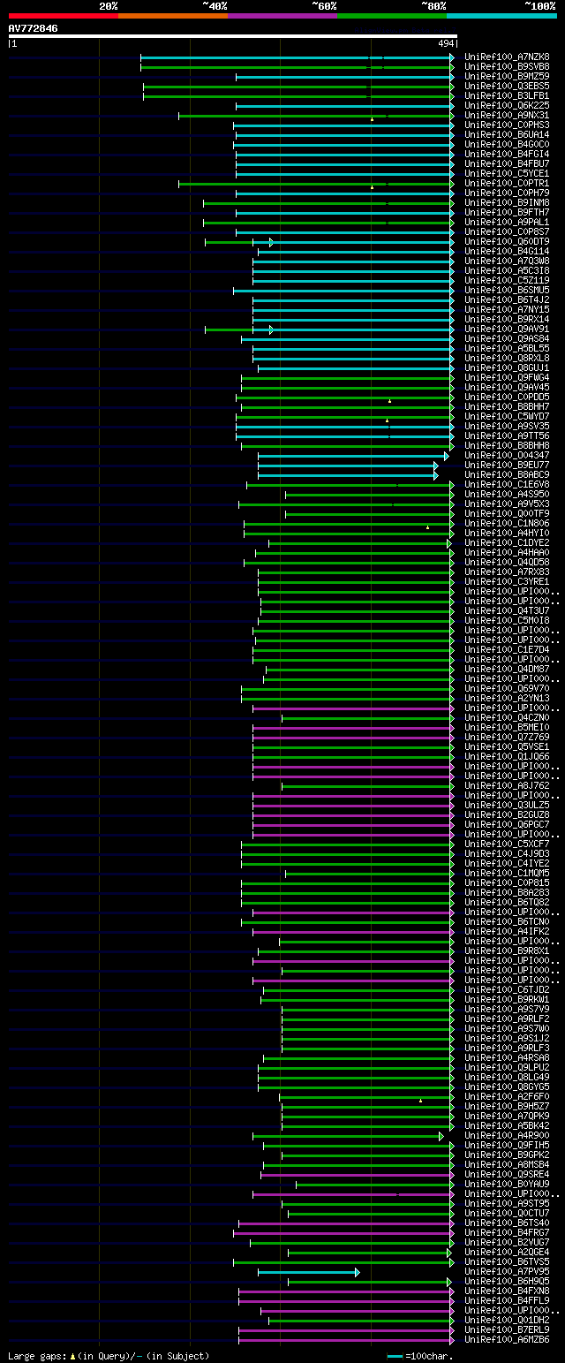Screen dimensions: 565x1363
Task: Click the green ~80% identity legend bar
Action: click(x=391, y=16)
